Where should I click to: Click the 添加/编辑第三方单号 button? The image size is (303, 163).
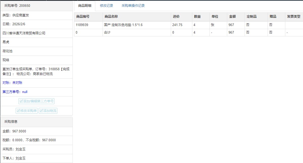tap(36, 101)
